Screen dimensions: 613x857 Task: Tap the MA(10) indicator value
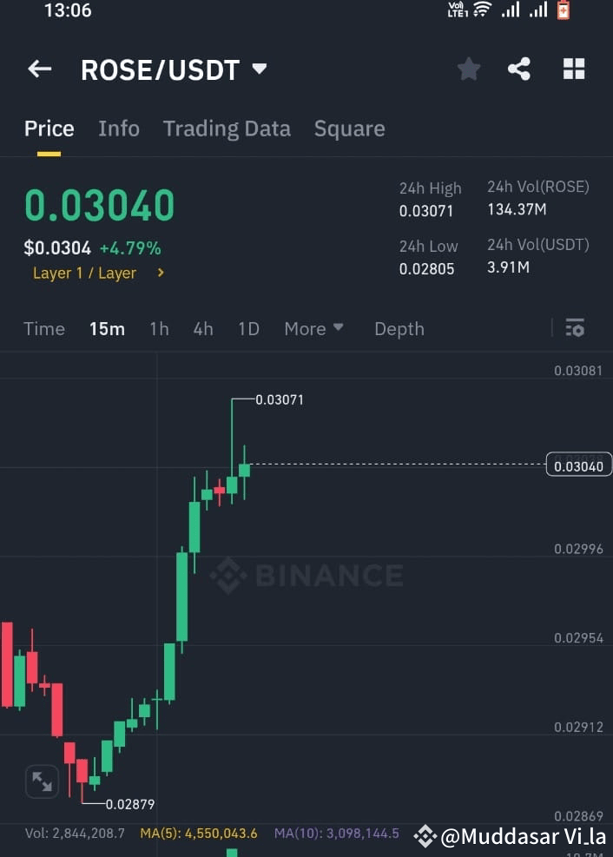(x=337, y=834)
